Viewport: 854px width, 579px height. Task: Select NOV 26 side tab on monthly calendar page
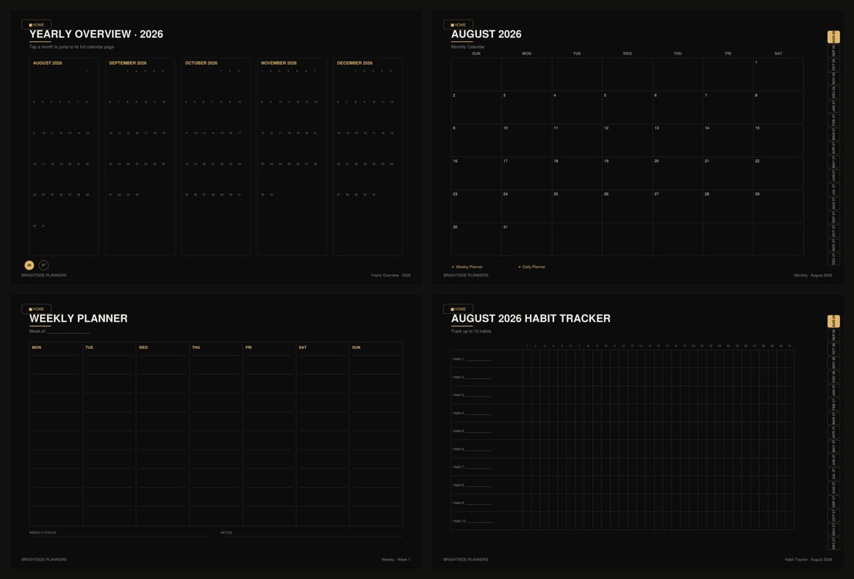pos(833,79)
